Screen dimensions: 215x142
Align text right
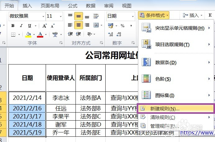(87, 25)
